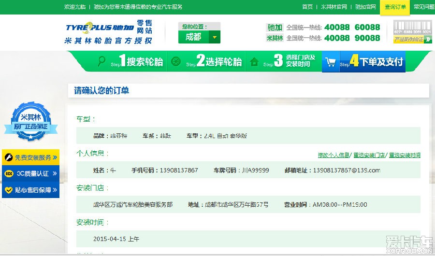Click phone number 13908137867
This screenshot has width=435, height=256.
(x=179, y=170)
